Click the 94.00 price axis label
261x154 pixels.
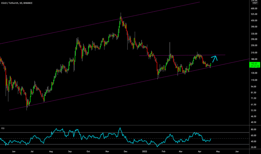(x=253, y=87)
